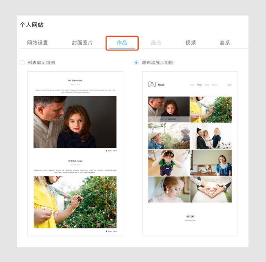Click the heart-hands wedding thumbnail
The width and height of the screenshot is (266, 262).
tap(211, 189)
